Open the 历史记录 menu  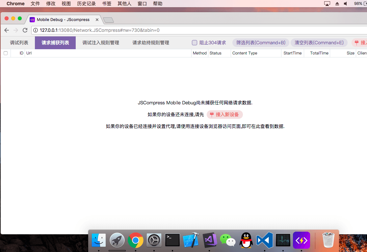tap(86, 4)
